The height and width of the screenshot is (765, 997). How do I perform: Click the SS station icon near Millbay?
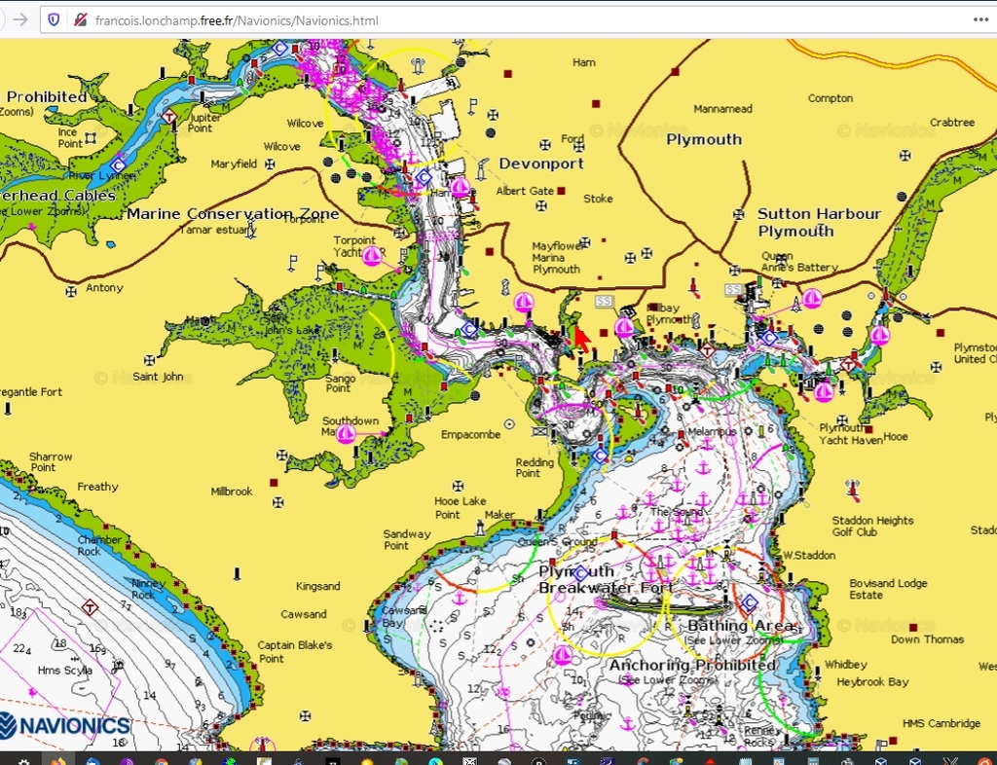tap(604, 301)
